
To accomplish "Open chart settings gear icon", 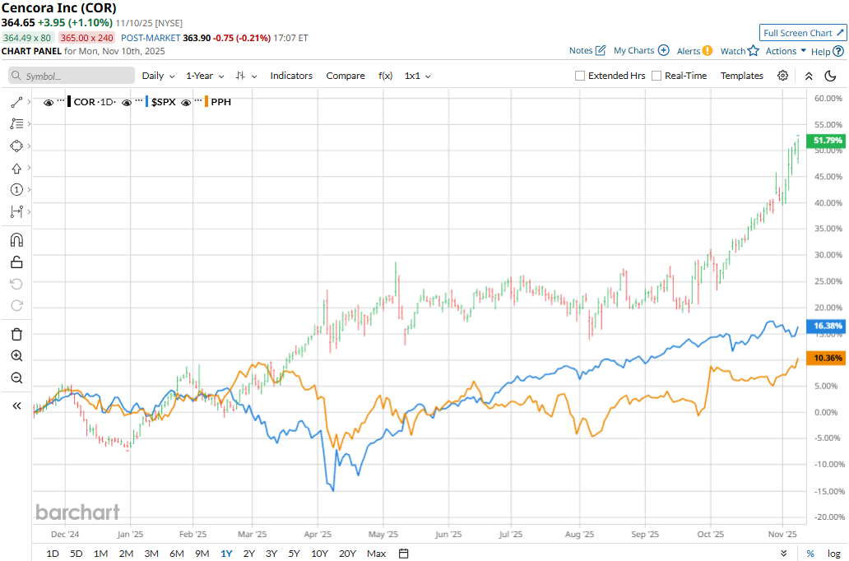I will click(782, 76).
